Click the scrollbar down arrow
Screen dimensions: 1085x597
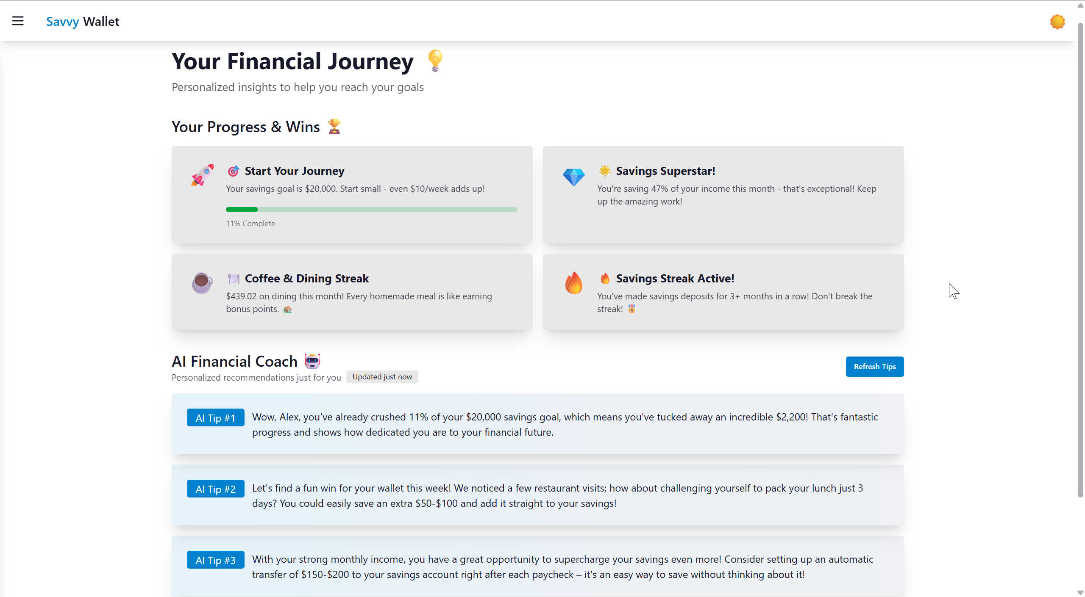click(x=1080, y=593)
